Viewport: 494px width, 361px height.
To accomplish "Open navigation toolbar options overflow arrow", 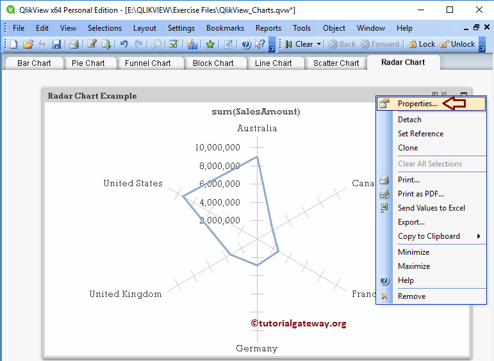I will [x=482, y=44].
